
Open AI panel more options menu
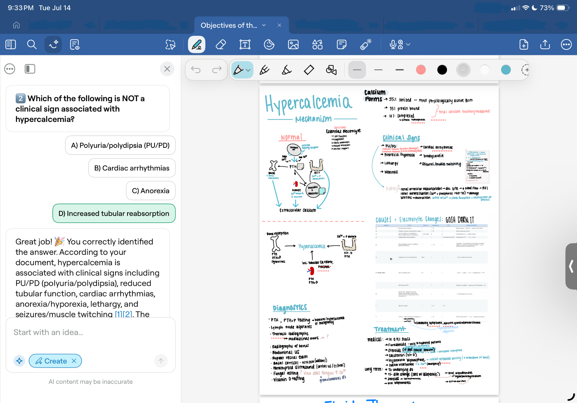pos(10,69)
